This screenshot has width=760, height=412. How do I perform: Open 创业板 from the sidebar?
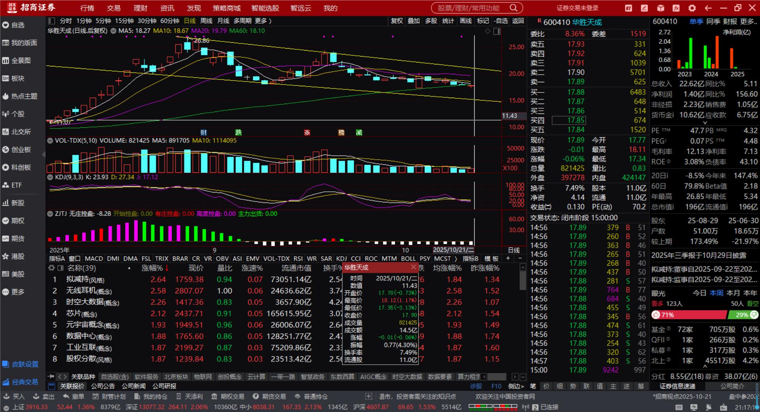pos(17,149)
